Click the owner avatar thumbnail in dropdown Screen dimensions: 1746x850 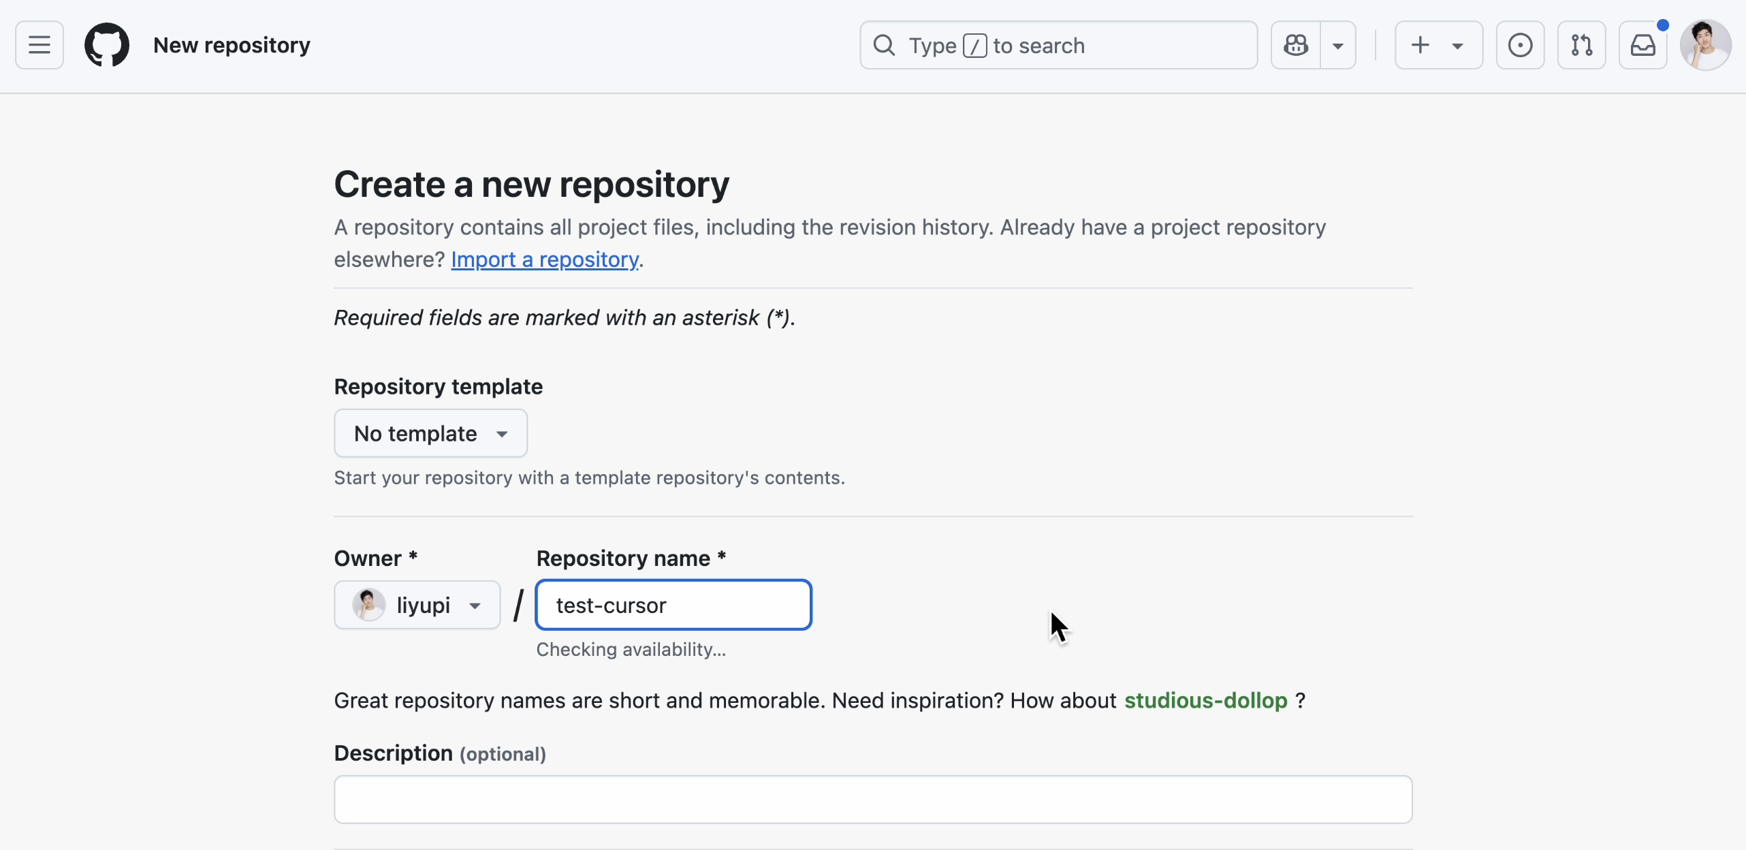click(368, 605)
